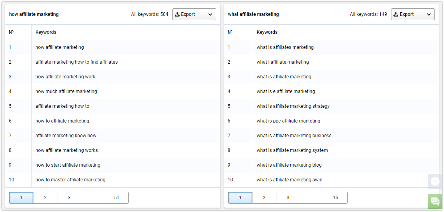Click № column header in right table
Screen dimensions: 444x212
coord(230,32)
